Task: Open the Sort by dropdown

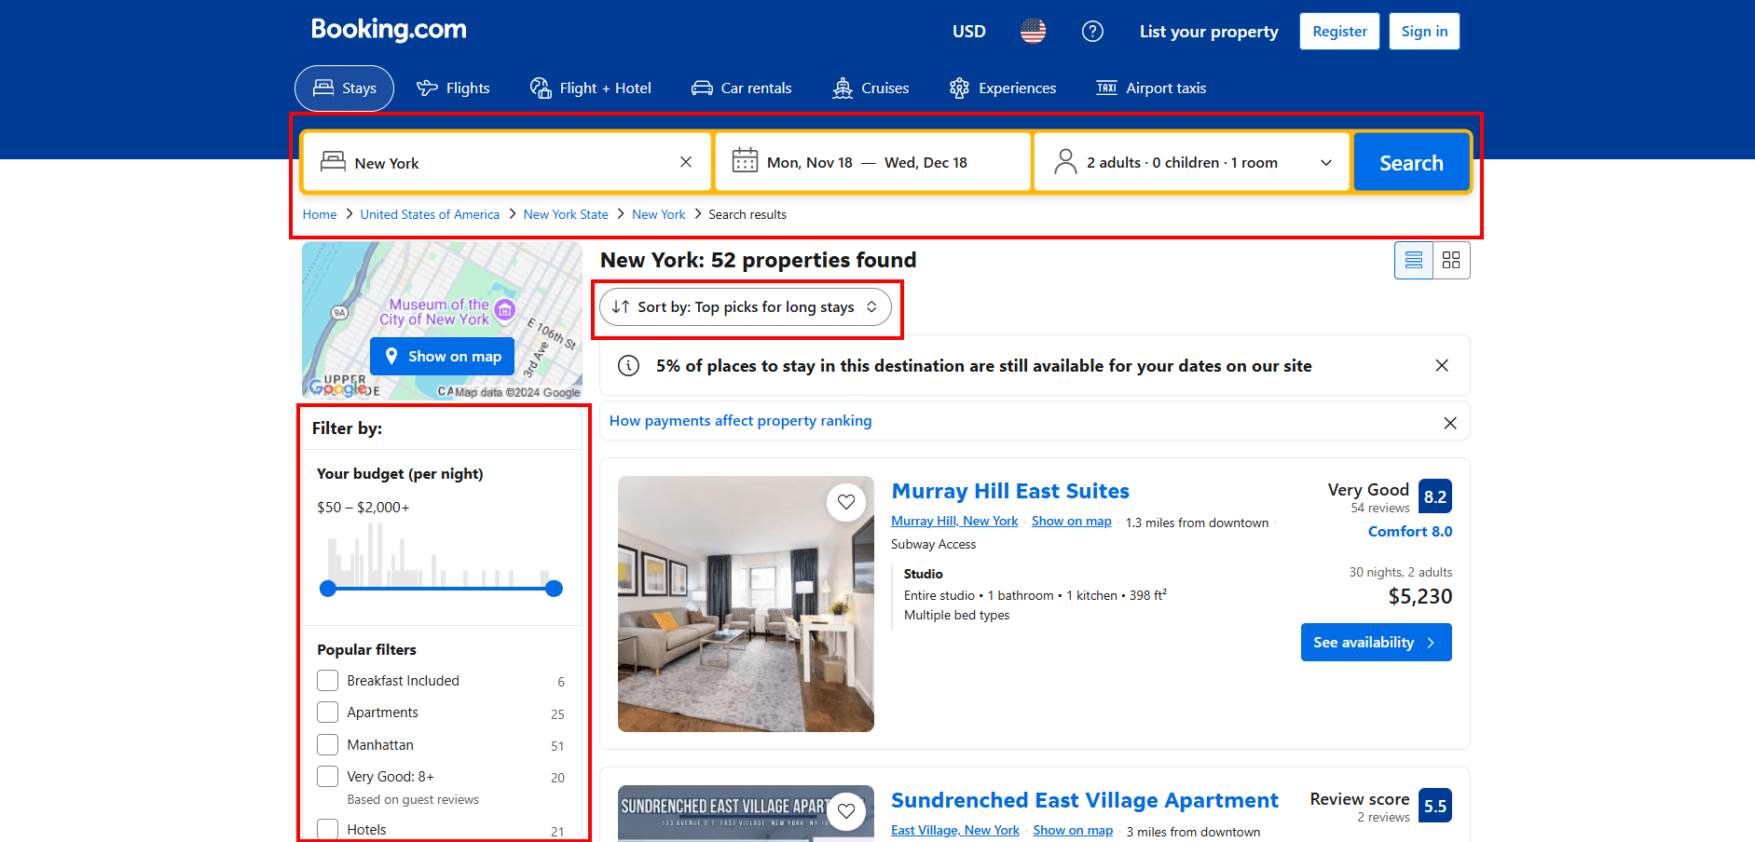Action: (x=746, y=306)
